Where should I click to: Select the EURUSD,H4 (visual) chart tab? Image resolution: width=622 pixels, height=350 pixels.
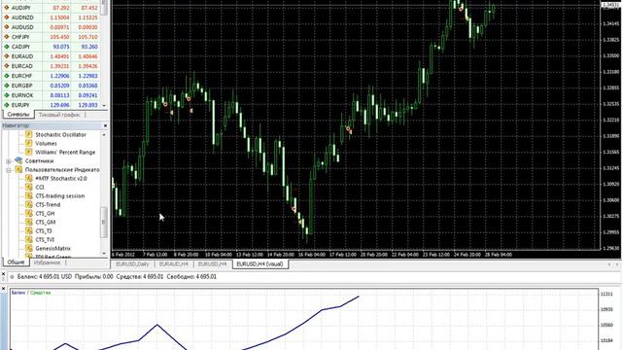pos(259,263)
